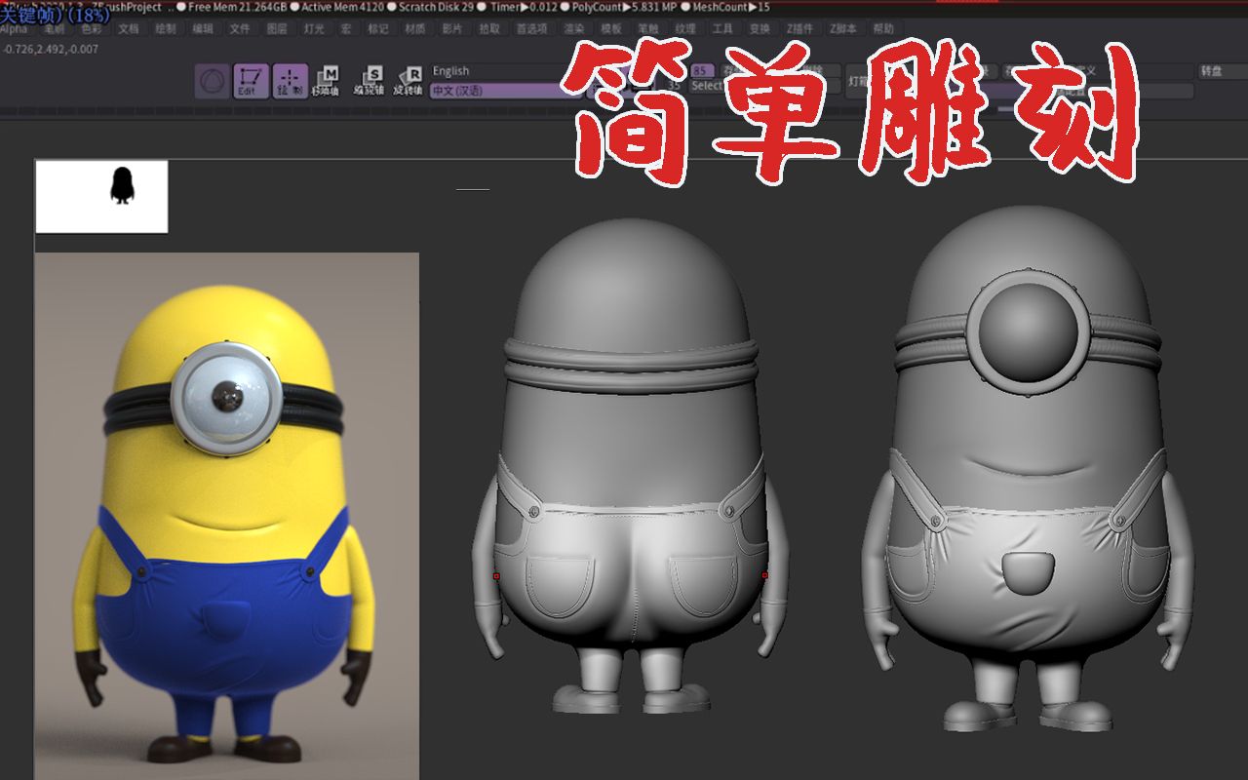This screenshot has height=780, width=1248.
Task: Open the 标记 menu
Action: point(377,29)
